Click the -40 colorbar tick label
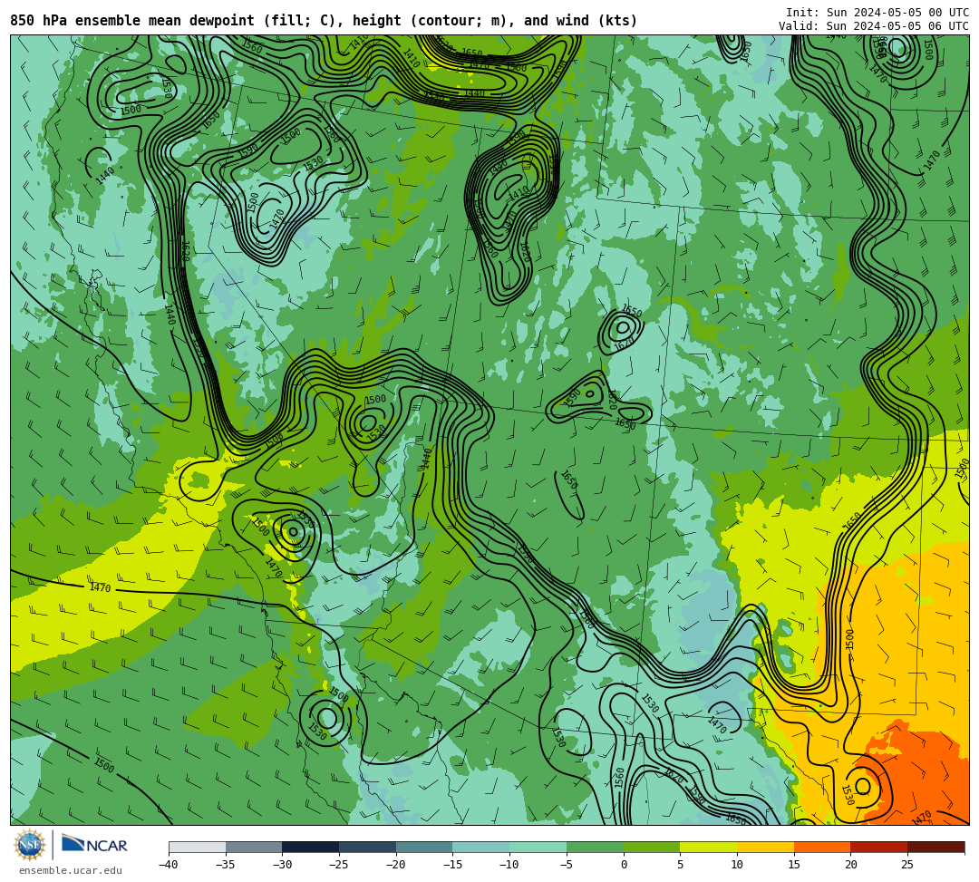The image size is (979, 882). (168, 865)
